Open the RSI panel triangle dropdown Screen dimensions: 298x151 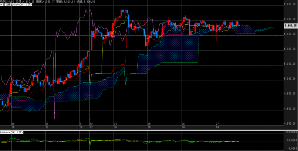tap(20, 132)
